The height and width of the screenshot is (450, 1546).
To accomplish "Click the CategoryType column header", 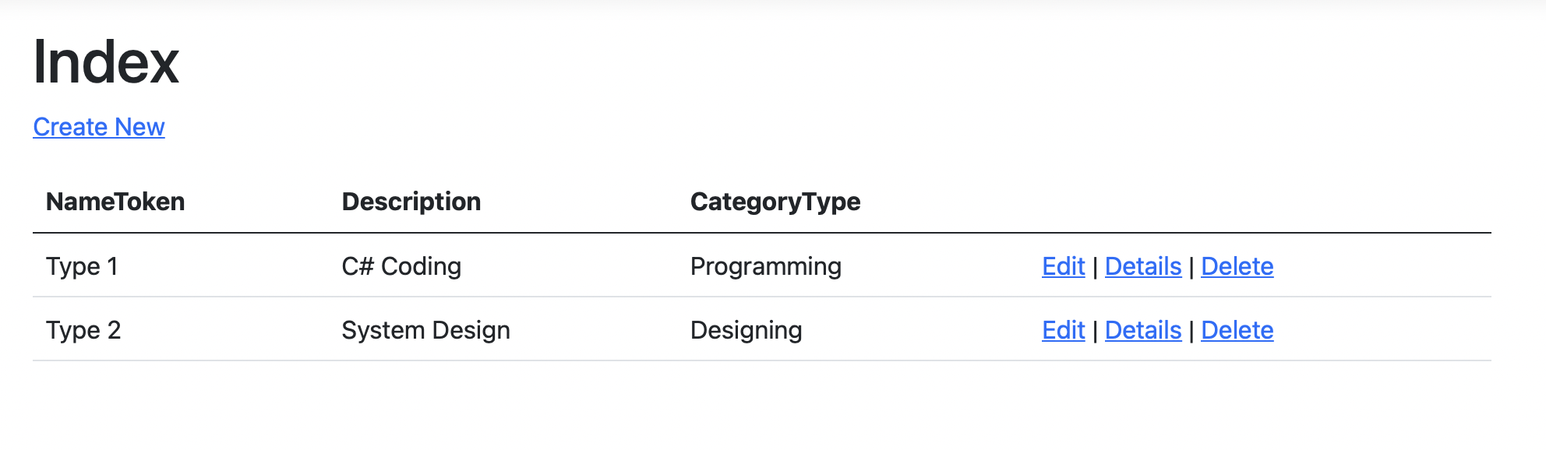I will tap(775, 202).
